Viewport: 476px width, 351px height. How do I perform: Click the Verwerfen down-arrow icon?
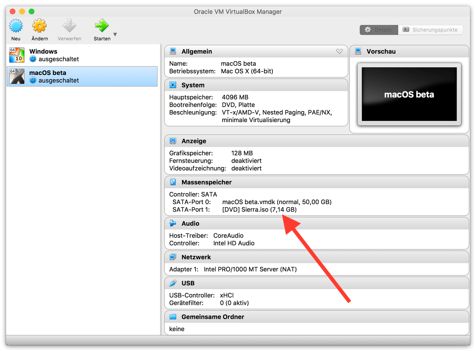(69, 26)
